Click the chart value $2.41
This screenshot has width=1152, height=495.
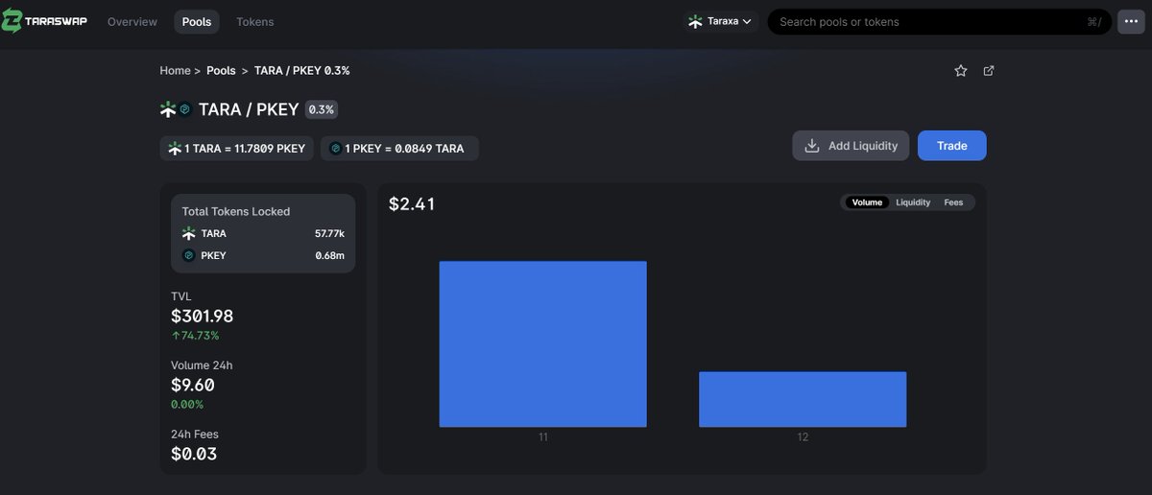click(412, 203)
